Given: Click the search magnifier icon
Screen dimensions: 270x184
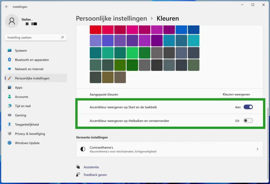Looking at the screenshot, I should 62,37.
